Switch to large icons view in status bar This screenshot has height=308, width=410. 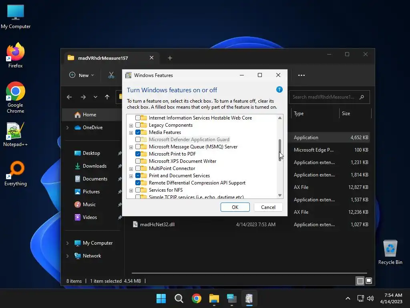click(x=369, y=281)
